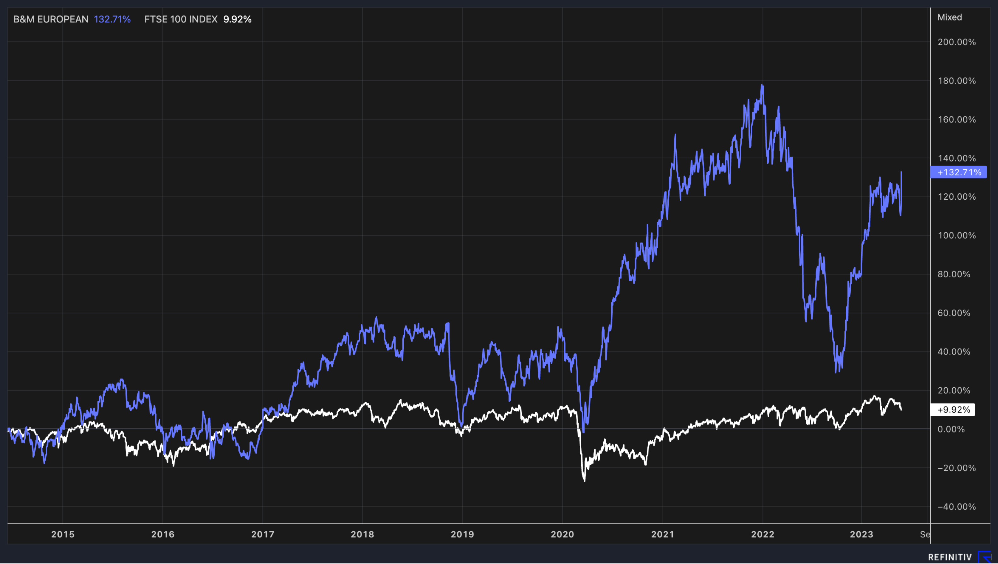Click the 200.00% y-axis label
998x564 pixels.
coord(957,42)
